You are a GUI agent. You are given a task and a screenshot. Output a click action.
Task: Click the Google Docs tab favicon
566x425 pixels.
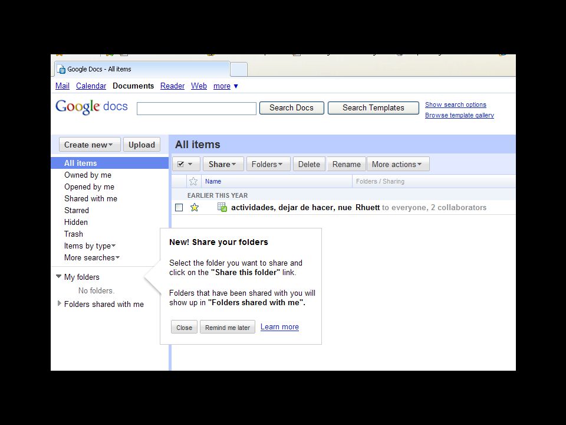tap(62, 70)
